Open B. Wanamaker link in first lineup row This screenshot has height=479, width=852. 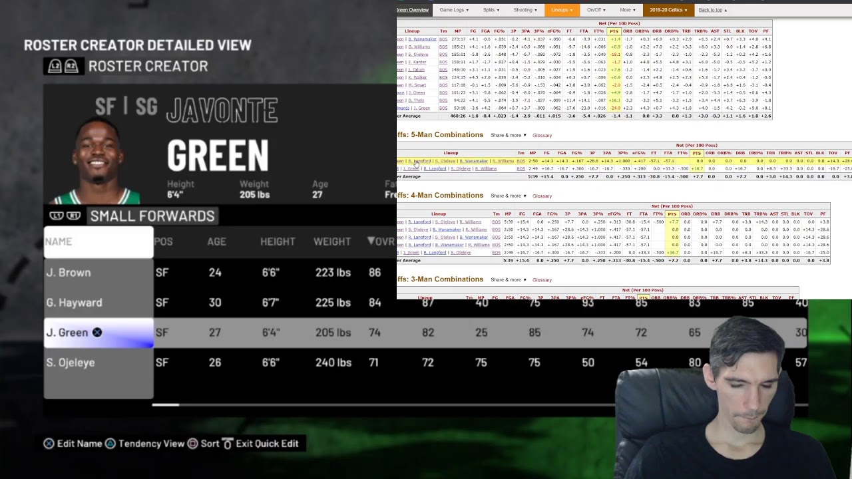pyautogui.click(x=421, y=39)
